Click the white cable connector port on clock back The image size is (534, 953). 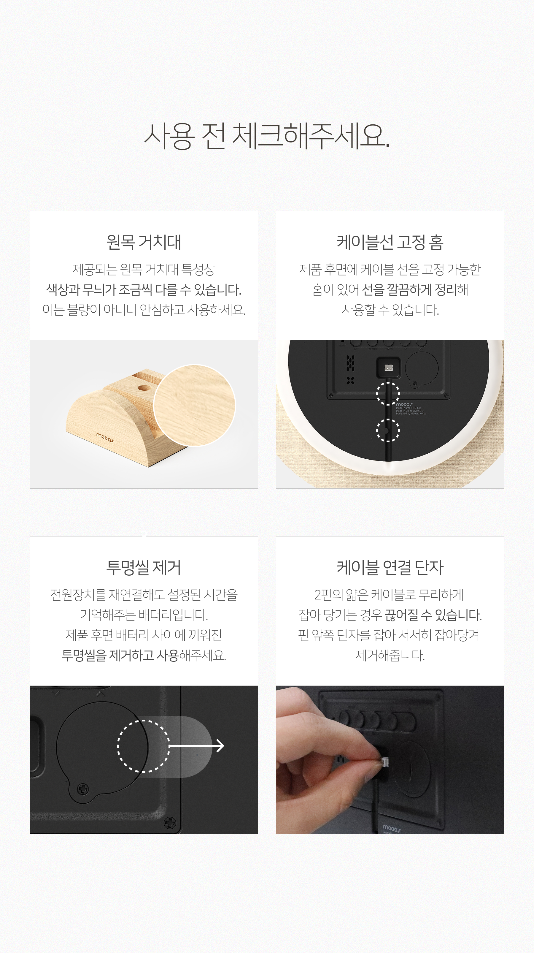pyautogui.click(x=388, y=368)
